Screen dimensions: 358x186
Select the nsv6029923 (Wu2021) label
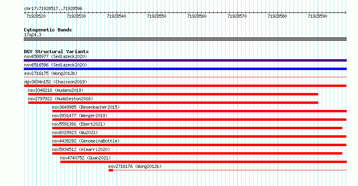click(75, 132)
